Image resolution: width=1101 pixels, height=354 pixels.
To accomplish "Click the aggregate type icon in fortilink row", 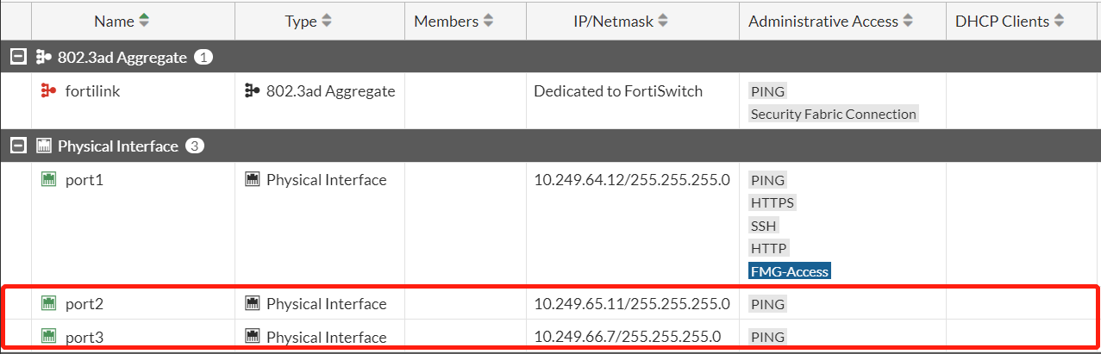I will tap(253, 90).
